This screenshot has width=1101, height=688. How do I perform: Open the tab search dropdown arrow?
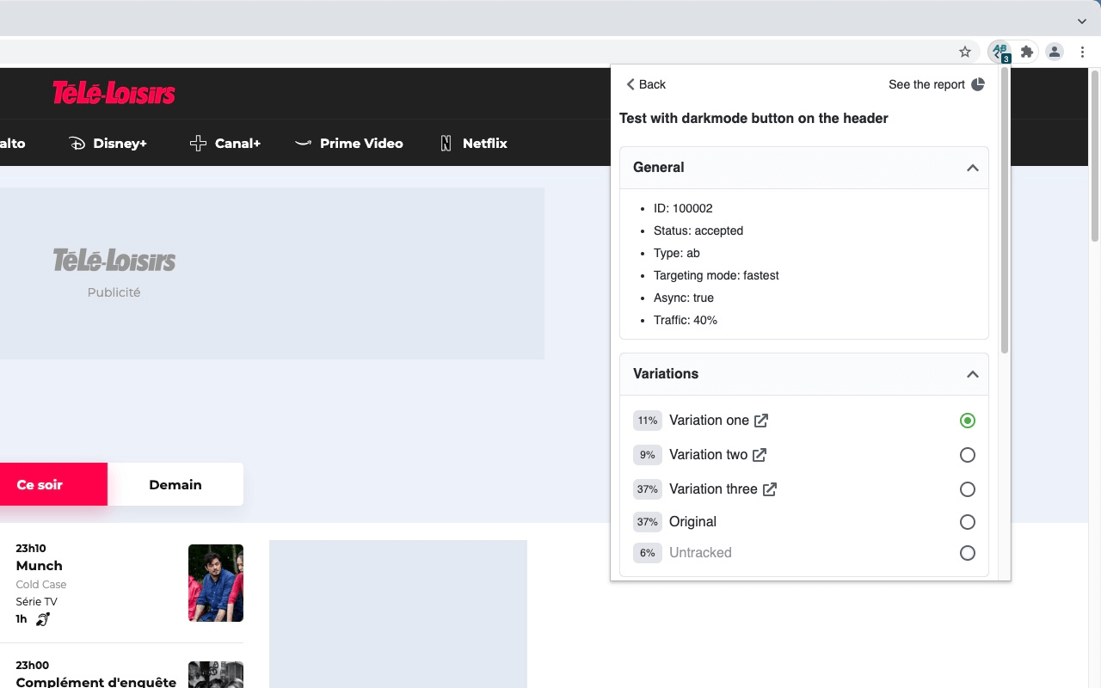(x=1082, y=21)
